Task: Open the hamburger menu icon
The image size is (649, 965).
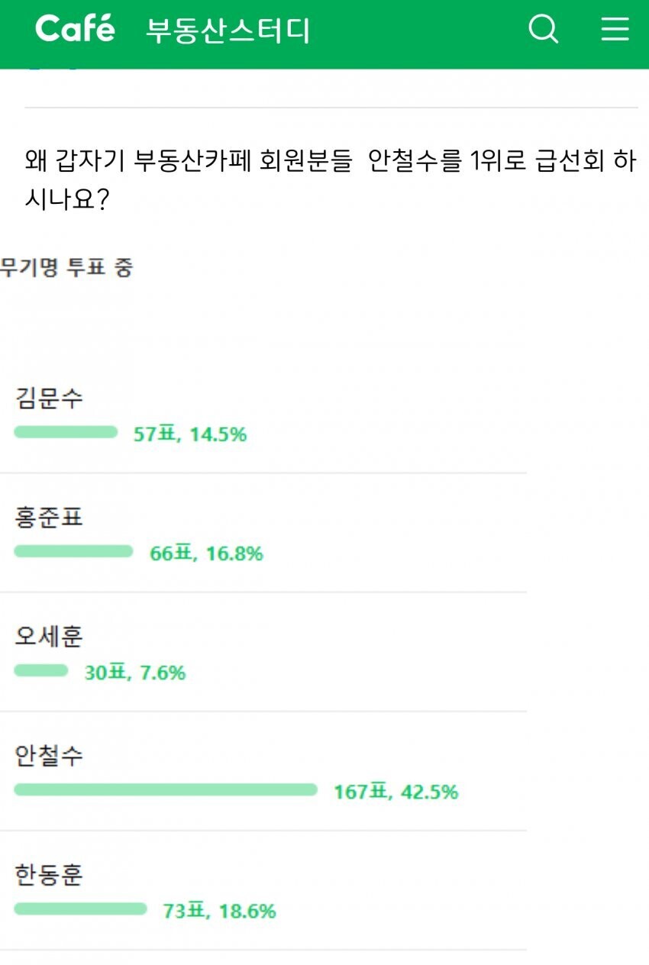Action: pyautogui.click(x=615, y=30)
